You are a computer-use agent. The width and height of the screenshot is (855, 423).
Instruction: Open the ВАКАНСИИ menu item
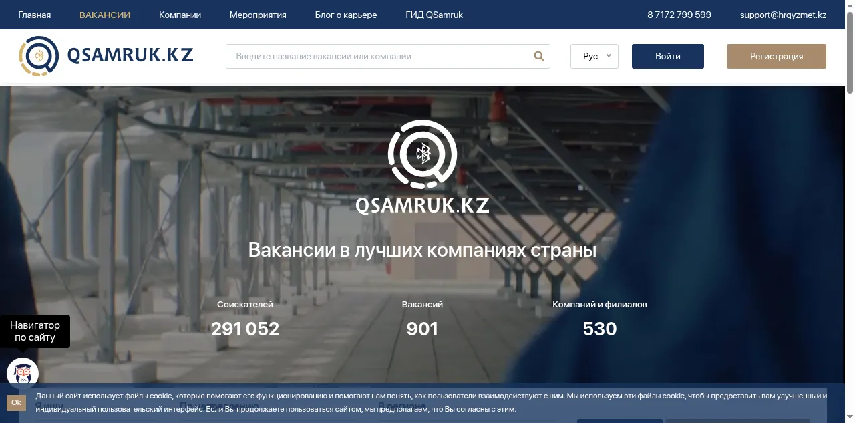(105, 15)
